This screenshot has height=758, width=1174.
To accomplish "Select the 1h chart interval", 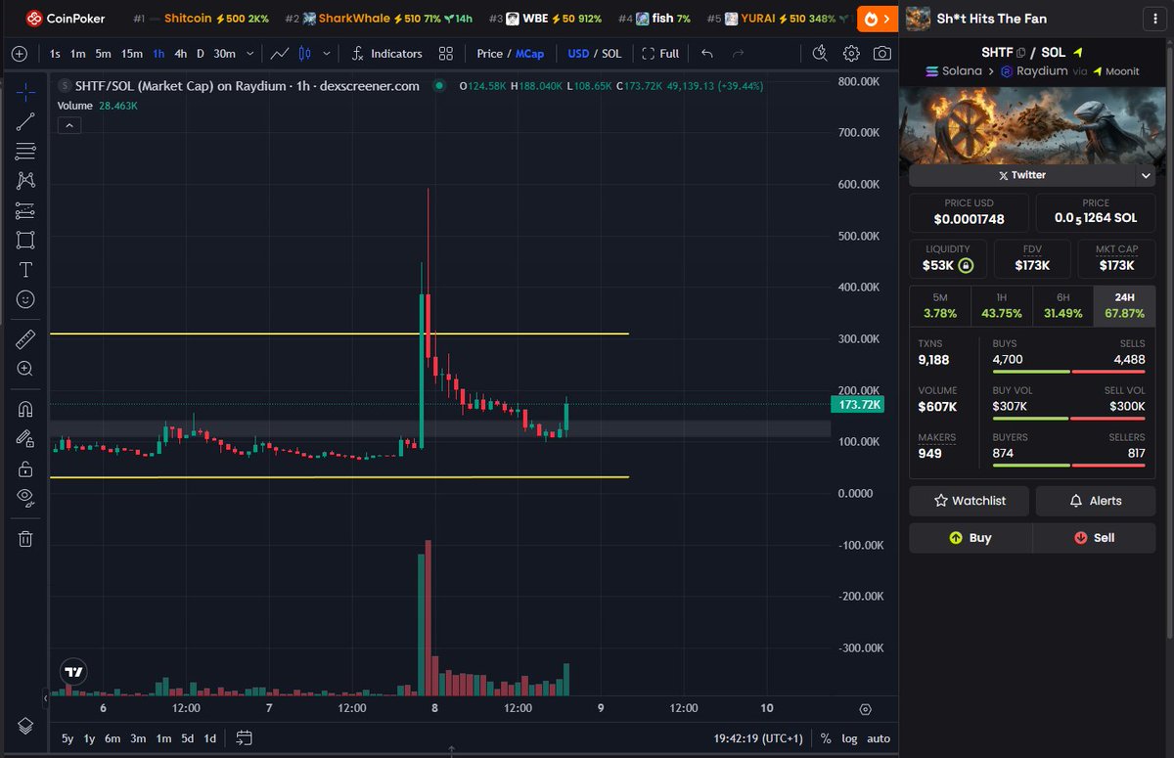I will (158, 54).
